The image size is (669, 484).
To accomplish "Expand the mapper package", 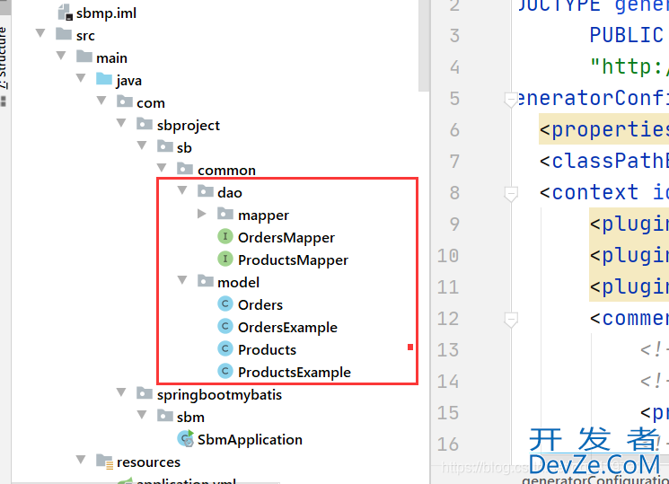I will (202, 214).
